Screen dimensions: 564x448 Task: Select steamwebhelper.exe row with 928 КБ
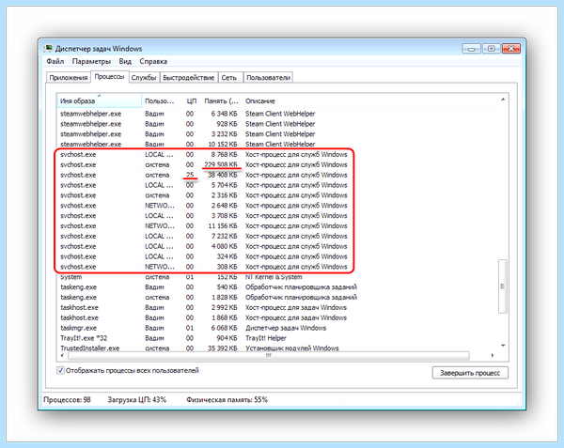[x=277, y=124]
